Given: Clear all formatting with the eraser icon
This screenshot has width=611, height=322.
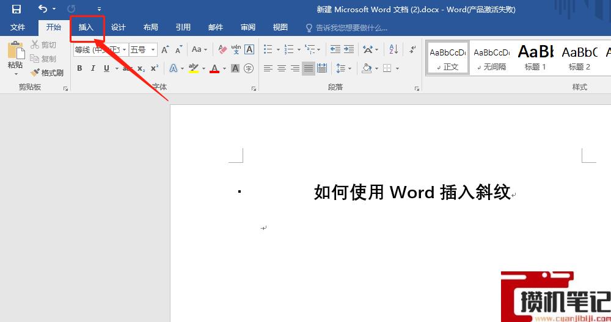Looking at the screenshot, I should click(222, 49).
